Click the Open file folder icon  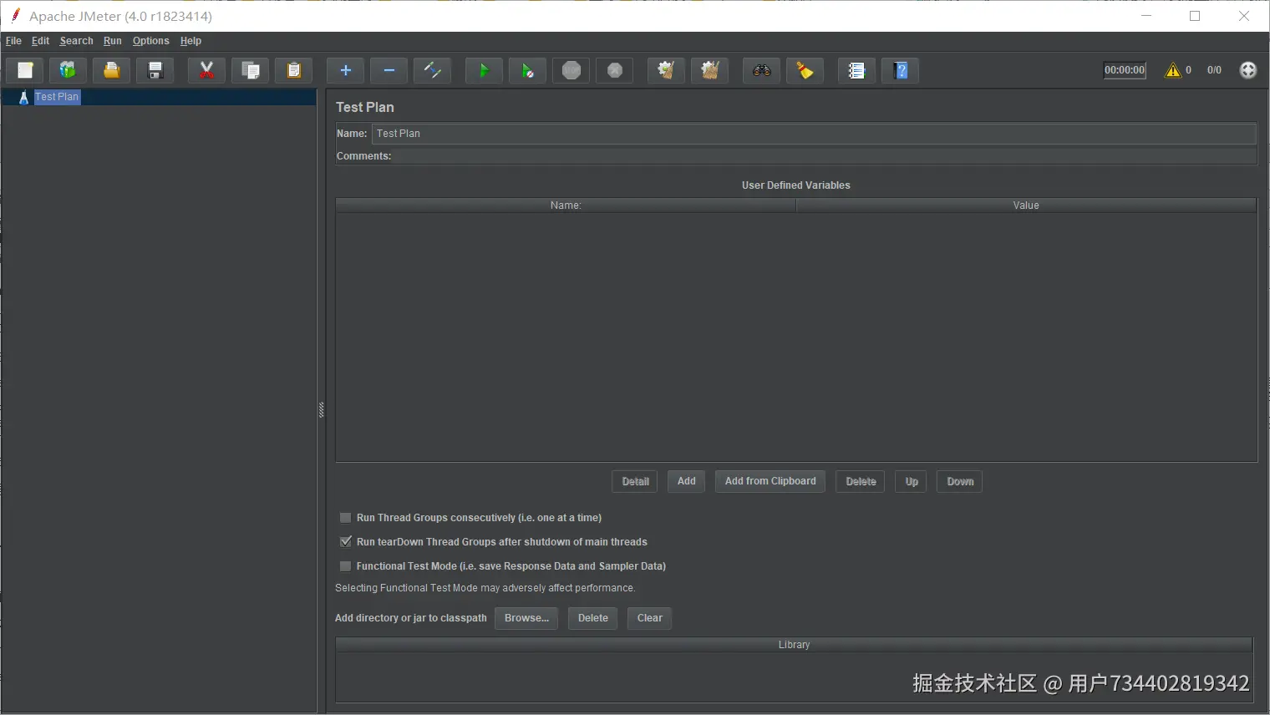point(111,71)
